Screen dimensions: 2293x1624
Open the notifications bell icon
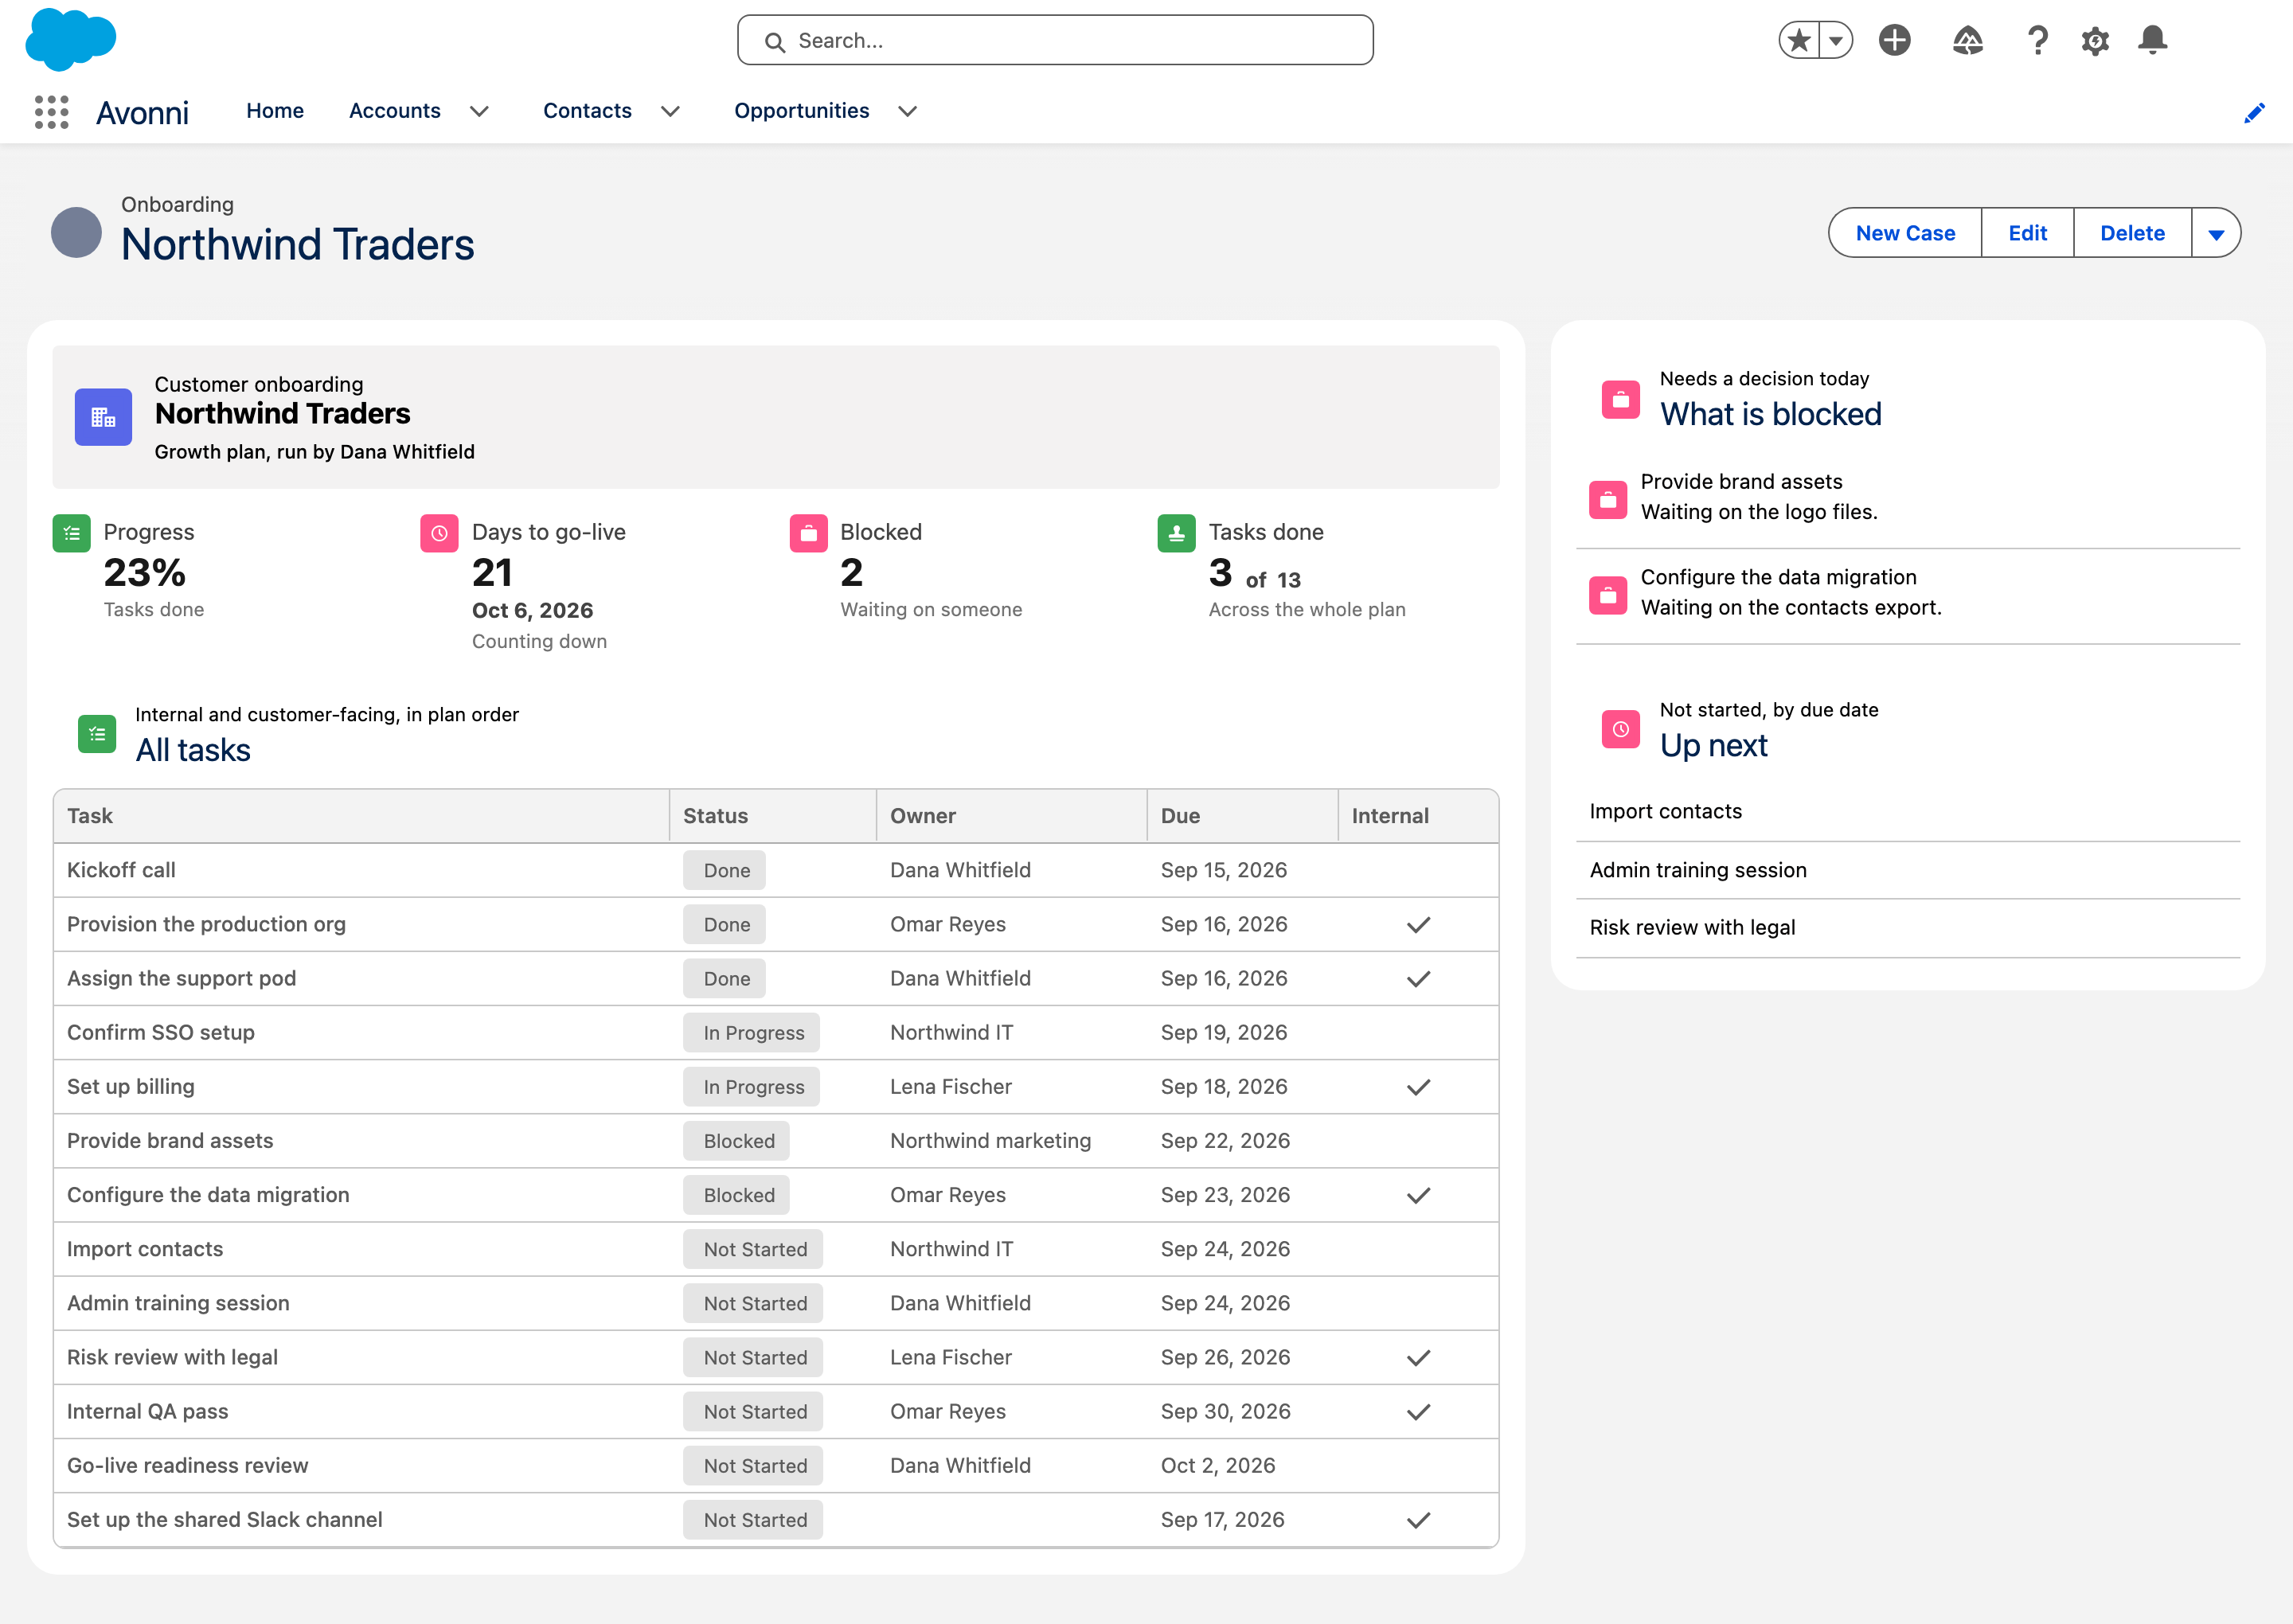[x=2152, y=41]
